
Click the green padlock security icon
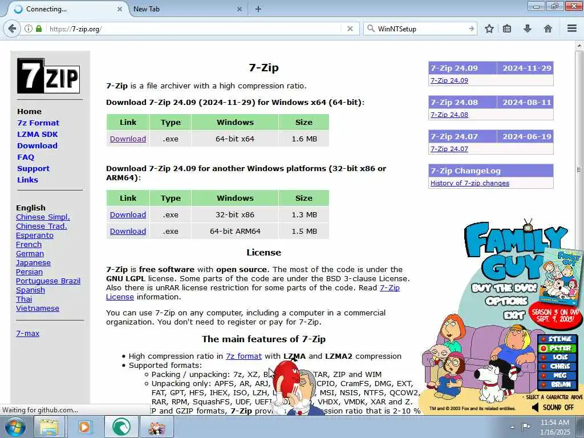pos(39,29)
